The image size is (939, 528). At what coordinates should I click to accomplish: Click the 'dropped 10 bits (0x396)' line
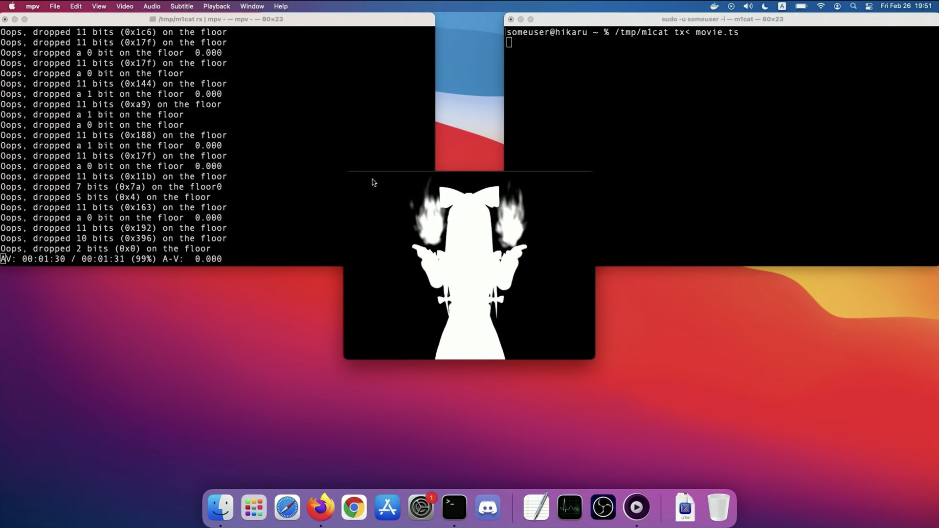click(113, 239)
